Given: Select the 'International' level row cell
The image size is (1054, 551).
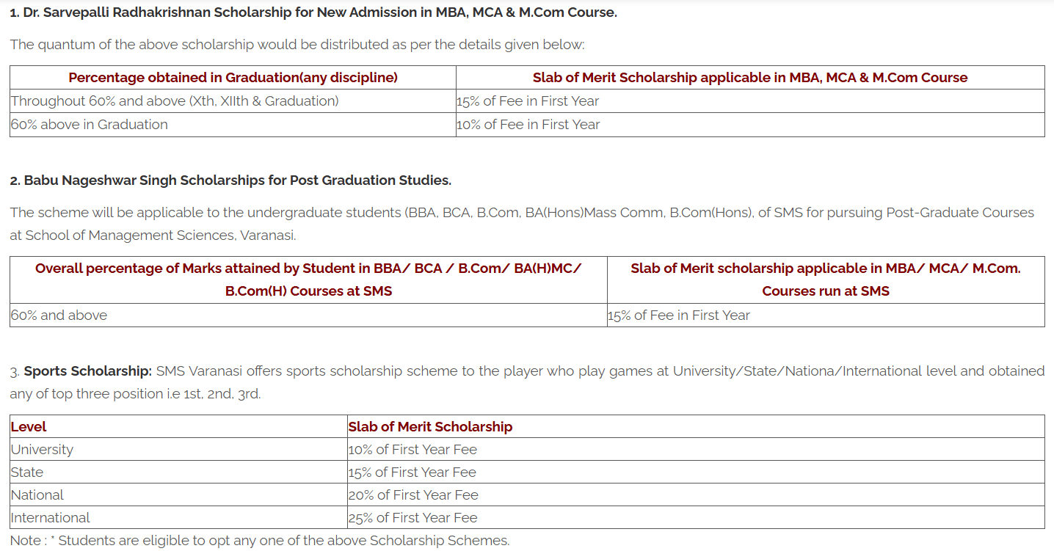Looking at the screenshot, I should [51, 517].
